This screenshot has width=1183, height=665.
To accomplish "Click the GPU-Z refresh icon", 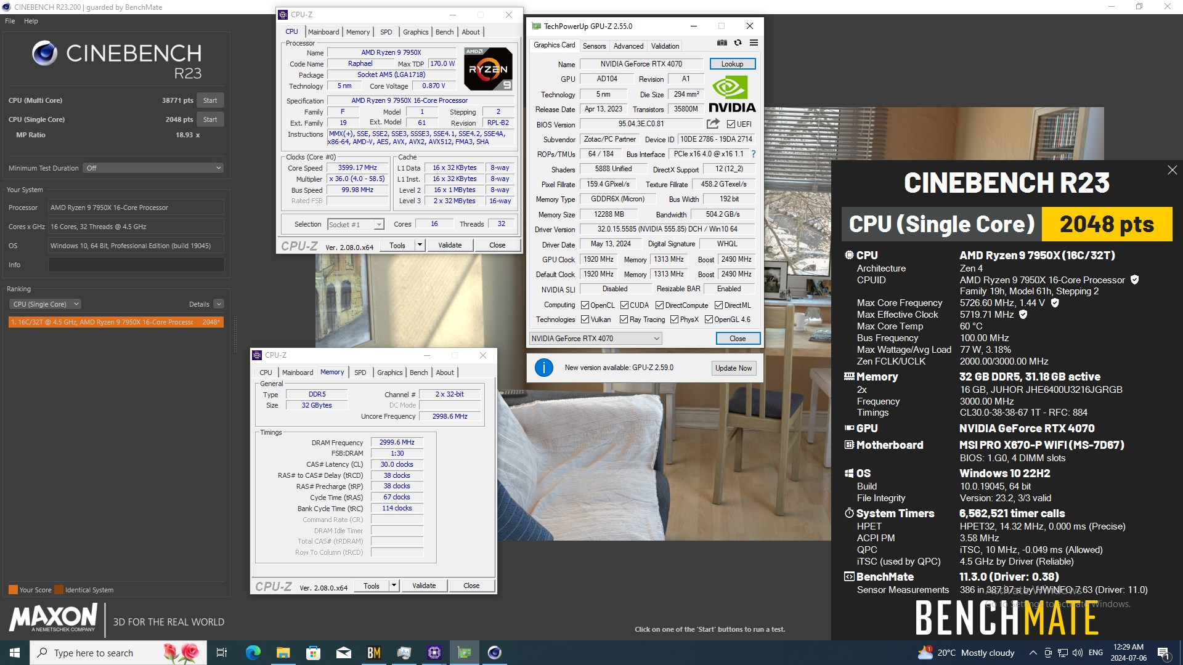I will coord(738,43).
